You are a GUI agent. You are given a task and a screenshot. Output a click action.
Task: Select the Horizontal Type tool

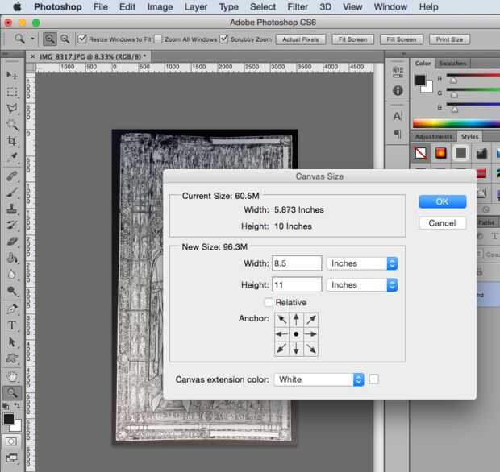point(12,325)
